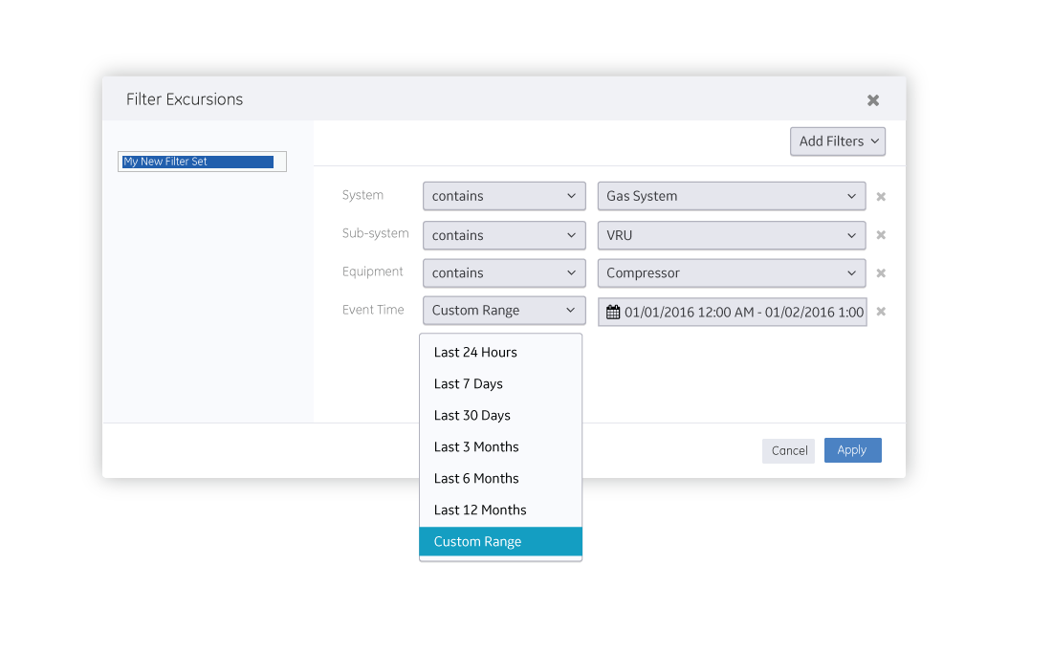The height and width of the screenshot is (651, 1053).
Task: Choose Last 6 Months option
Action: (x=500, y=479)
